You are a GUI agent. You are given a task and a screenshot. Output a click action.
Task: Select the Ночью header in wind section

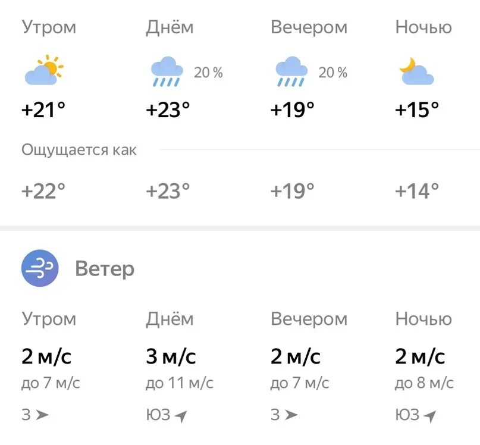pyautogui.click(x=423, y=319)
